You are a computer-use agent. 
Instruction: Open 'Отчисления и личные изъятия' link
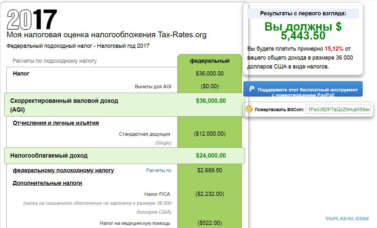(56, 123)
